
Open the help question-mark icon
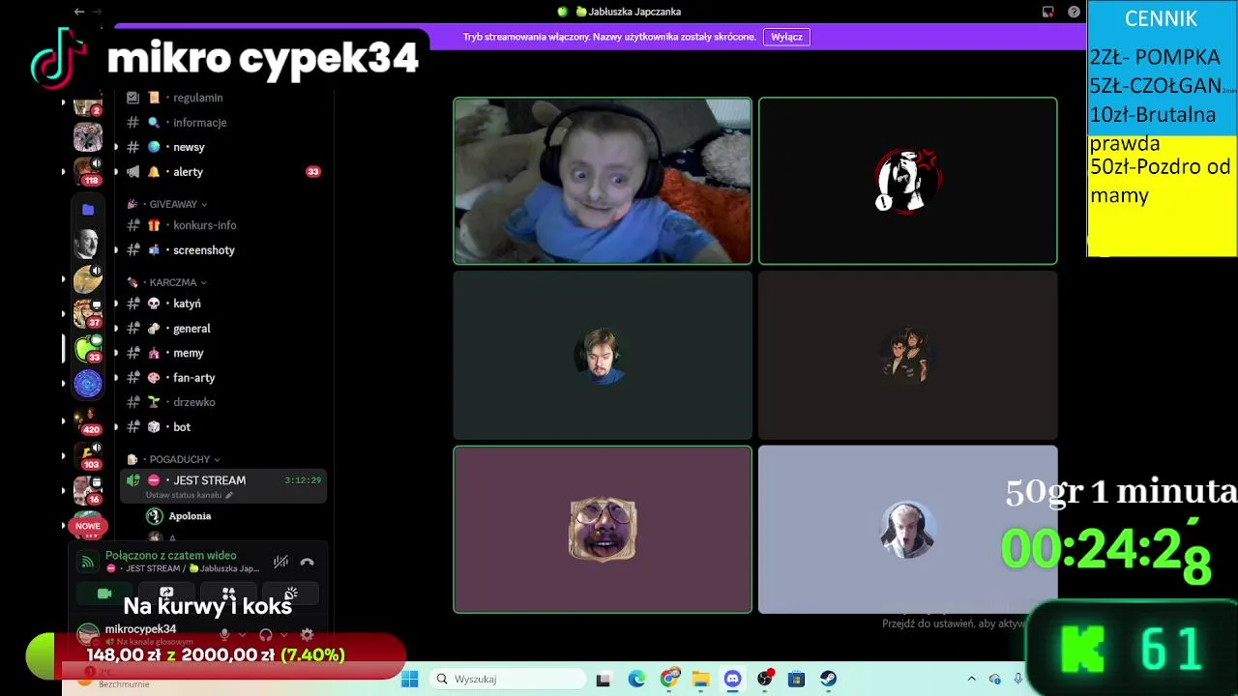click(1074, 12)
